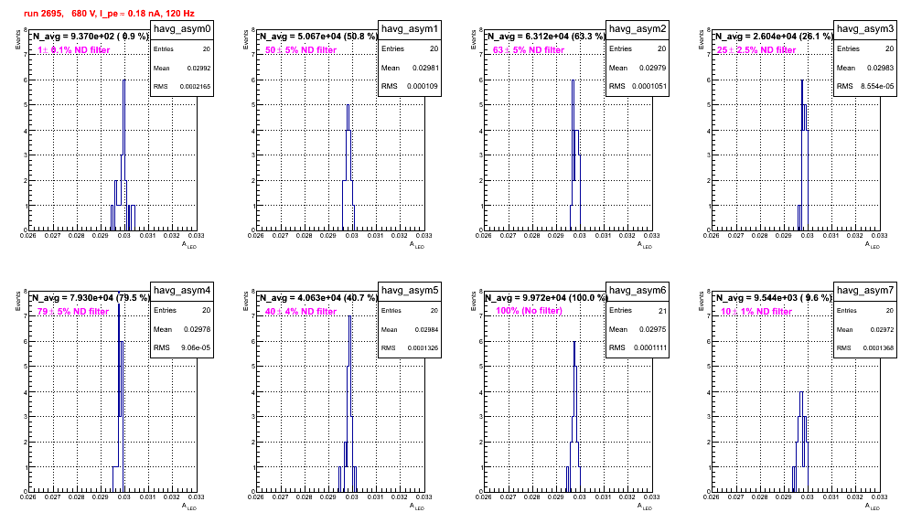Click Mean value 0.02981
The image size is (911, 523).
coord(426,68)
